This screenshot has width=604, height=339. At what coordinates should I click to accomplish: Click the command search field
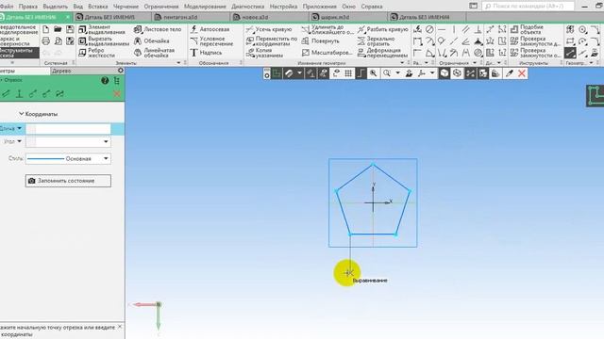tap(528, 7)
